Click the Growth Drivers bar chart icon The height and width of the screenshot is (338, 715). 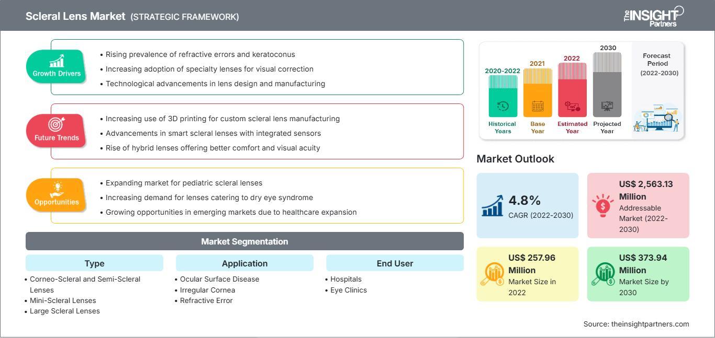(57, 61)
